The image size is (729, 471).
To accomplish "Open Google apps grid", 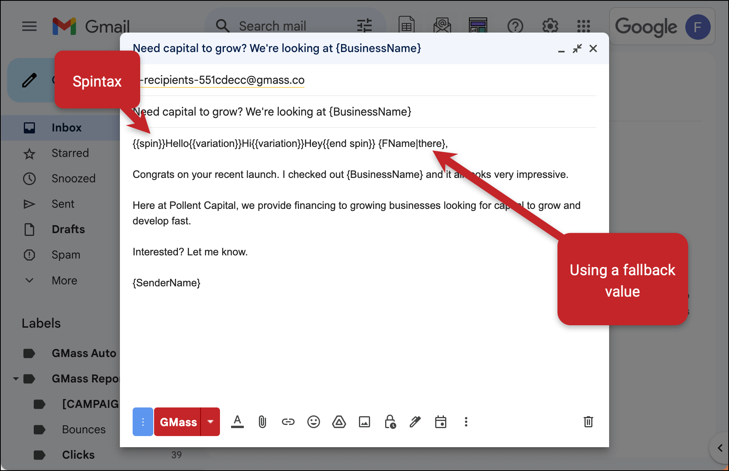I will tap(583, 26).
